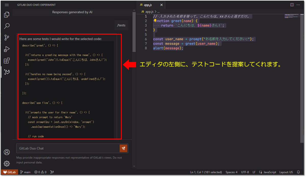Image resolution: width=306 pixels, height=177 pixels.
Task: Click the /tests chat message
Action: [x=121, y=25]
